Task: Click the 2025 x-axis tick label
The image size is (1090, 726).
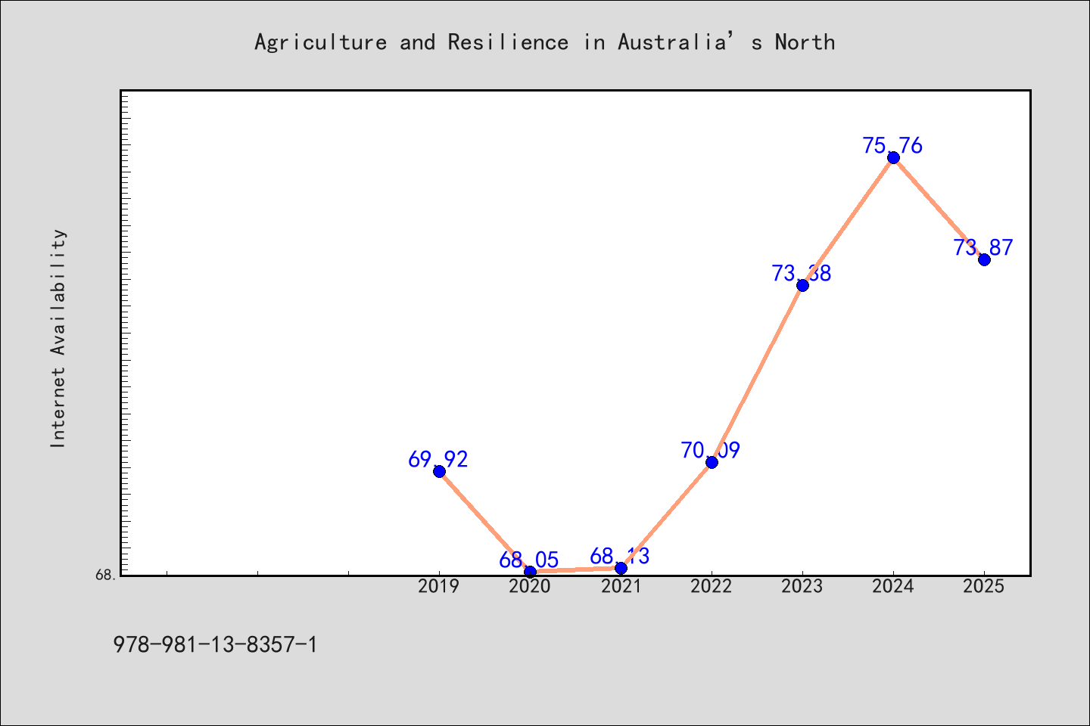Action: tap(984, 586)
